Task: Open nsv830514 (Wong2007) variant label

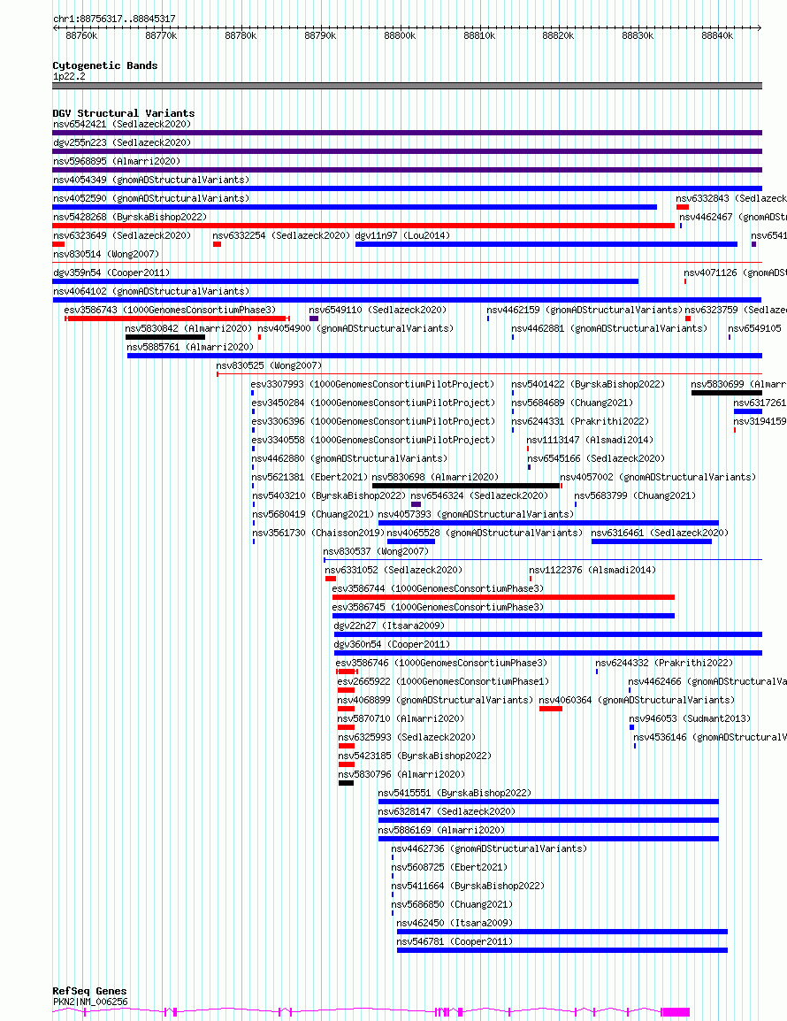Action: pyautogui.click(x=105, y=254)
